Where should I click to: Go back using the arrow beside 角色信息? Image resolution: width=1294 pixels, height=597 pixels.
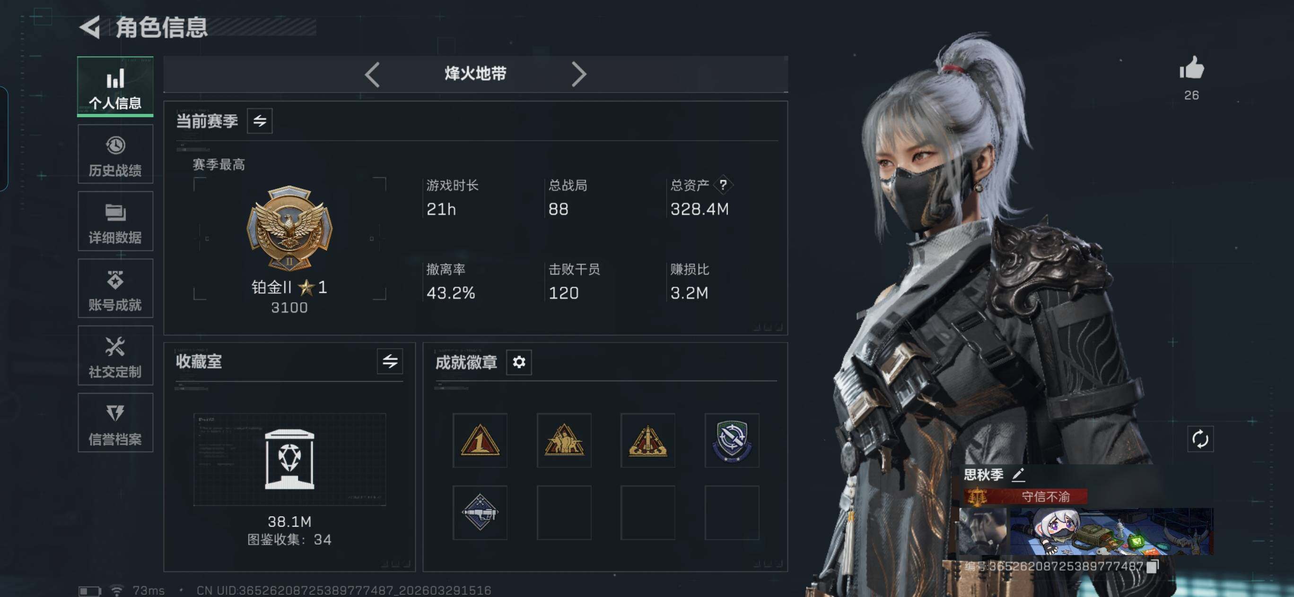(90, 27)
